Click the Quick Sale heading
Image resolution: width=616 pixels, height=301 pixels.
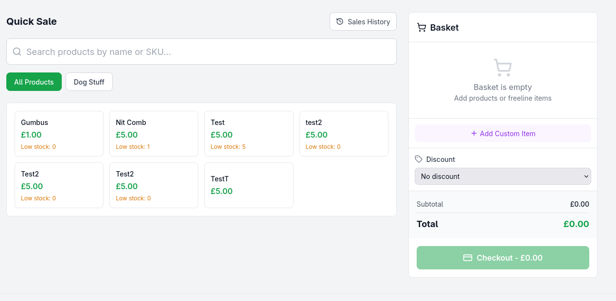tap(32, 21)
